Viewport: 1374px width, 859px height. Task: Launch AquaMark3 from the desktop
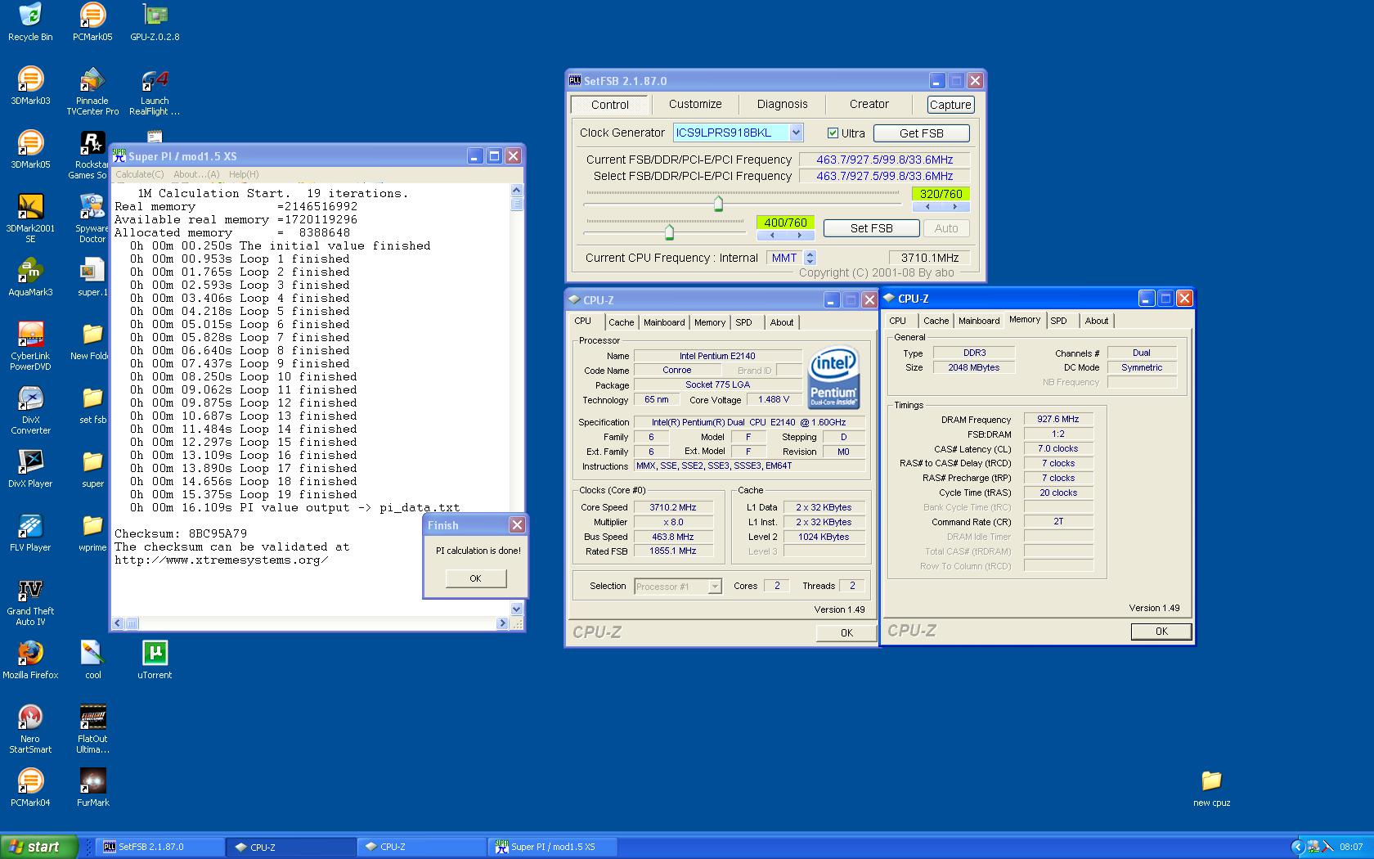[x=30, y=277]
